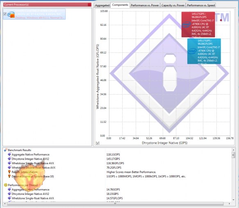Click the per-thread Whetstone Single-float icon
Screen dimensions: 239x208
[9, 198]
